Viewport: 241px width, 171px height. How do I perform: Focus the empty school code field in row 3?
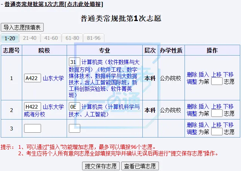click(32, 129)
